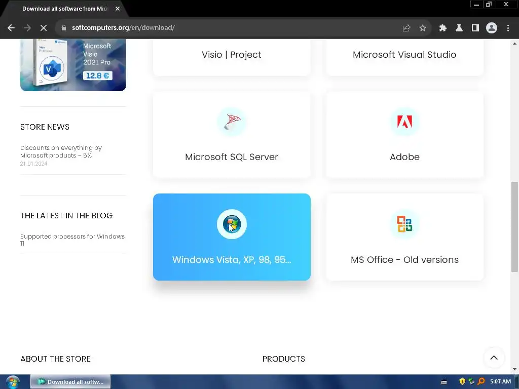This screenshot has height=389, width=519.
Task: Click the 12.8 € price badge
Action: (98, 76)
